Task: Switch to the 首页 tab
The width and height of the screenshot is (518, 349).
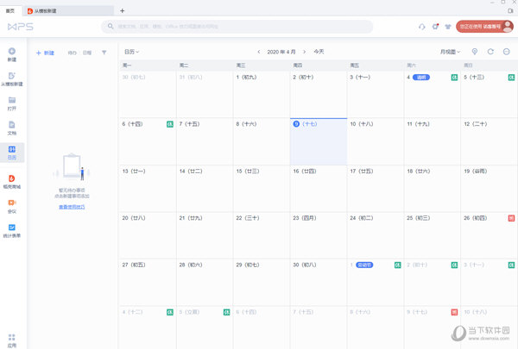Action: coord(10,10)
